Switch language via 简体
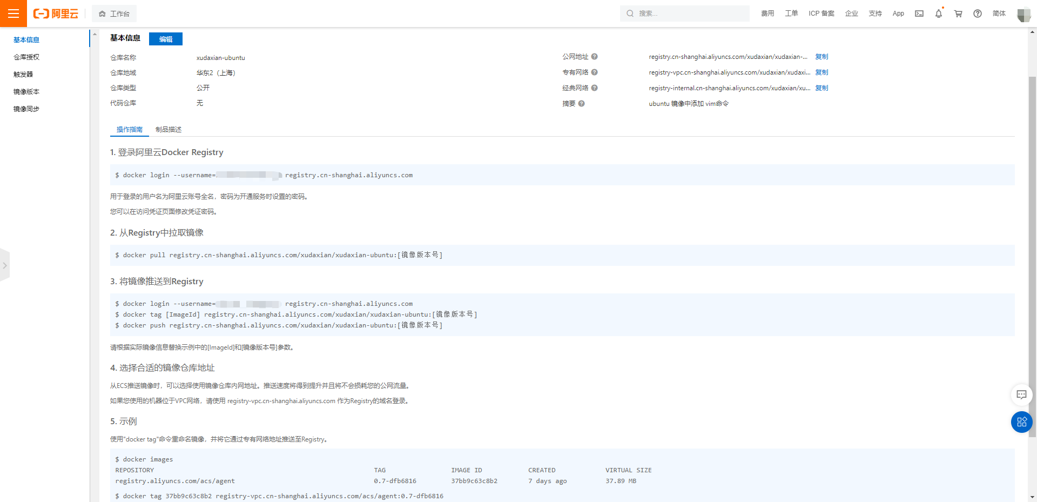Image resolution: width=1037 pixels, height=502 pixels. point(999,14)
